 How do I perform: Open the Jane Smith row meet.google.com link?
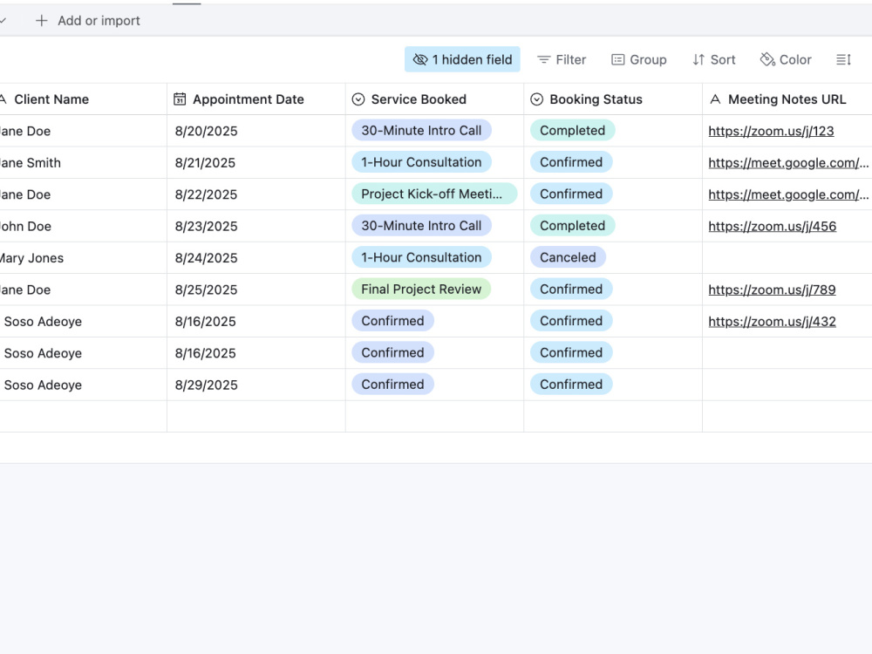point(788,163)
